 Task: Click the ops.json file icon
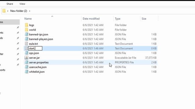click(x=27, y=53)
